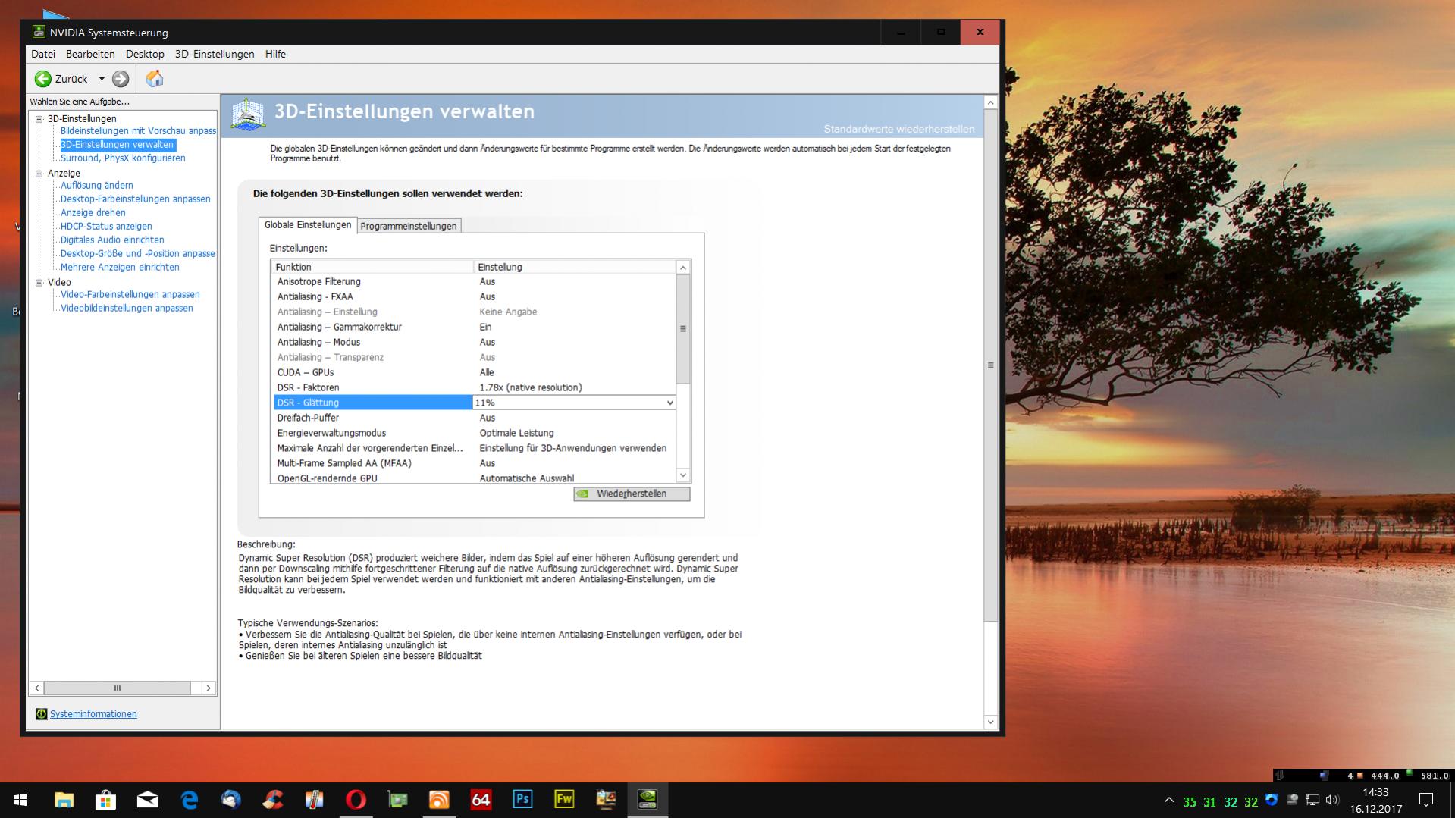Click Standardwerte wiederherstellen in the header
Image resolution: width=1455 pixels, height=818 pixels.
coord(899,130)
